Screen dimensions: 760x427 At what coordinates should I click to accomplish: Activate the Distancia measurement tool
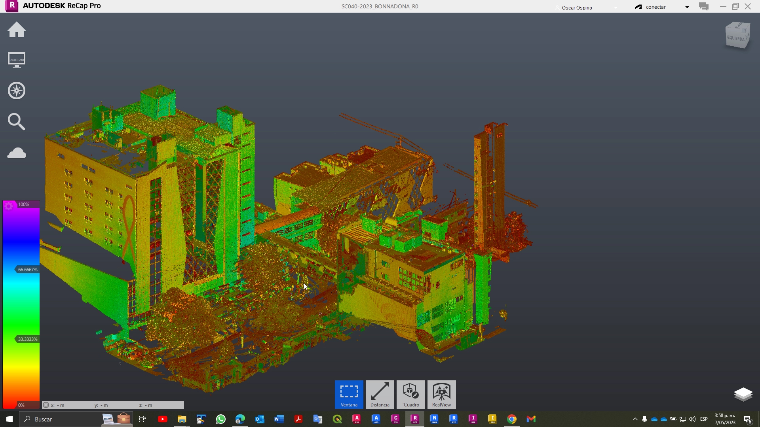coord(380,394)
